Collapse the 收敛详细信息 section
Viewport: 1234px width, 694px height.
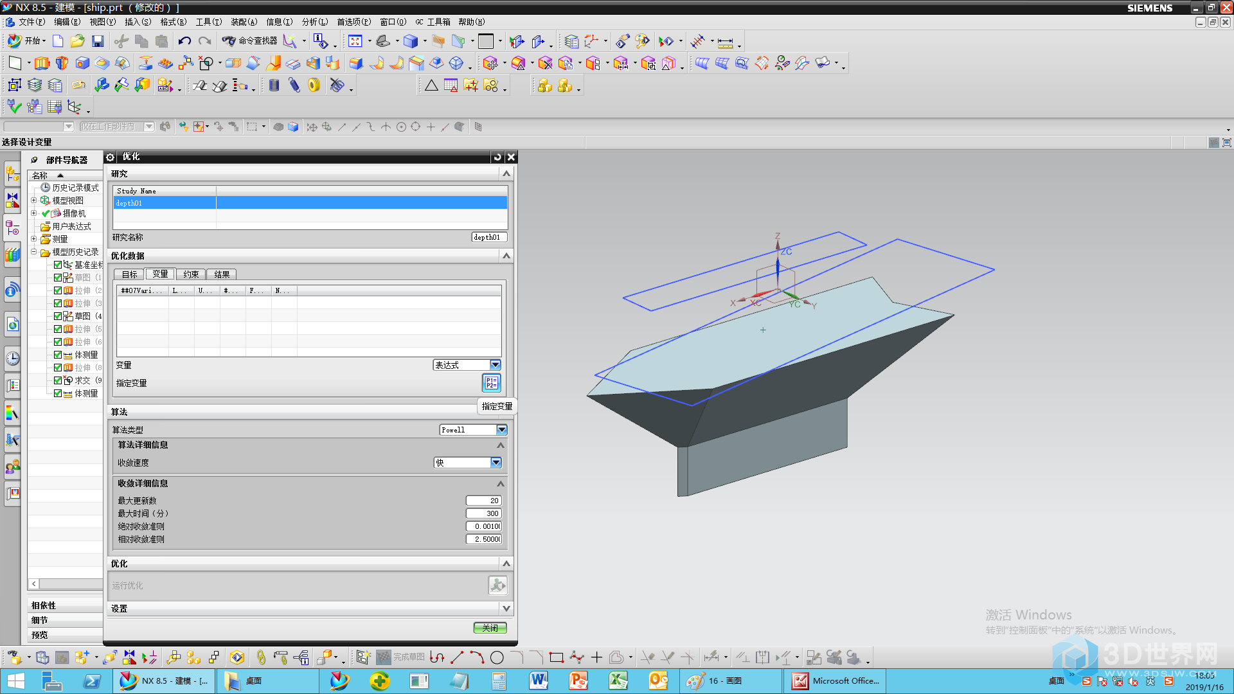click(x=501, y=483)
